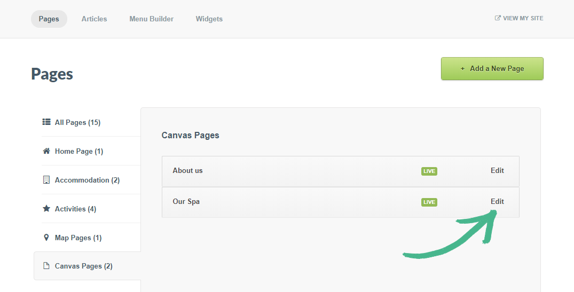The height and width of the screenshot is (292, 574).
Task: Edit the About us page
Action: [497, 171]
